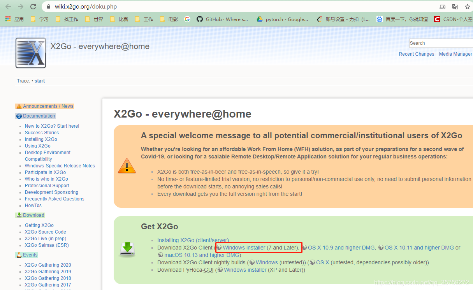Open Who is who in X2Go link
Screen dimensions: 473x290
click(x=46, y=179)
